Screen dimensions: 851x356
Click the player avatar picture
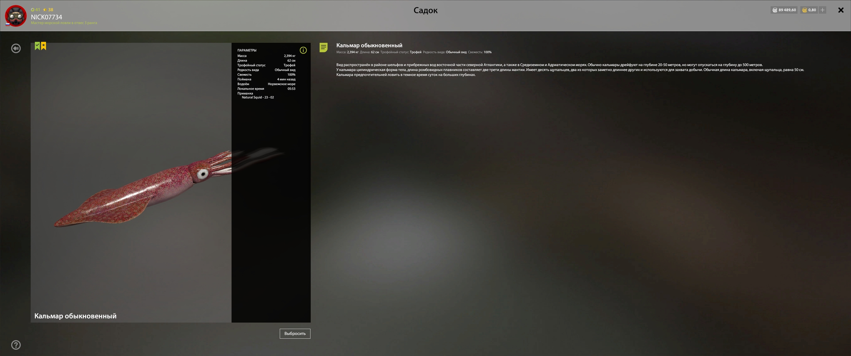click(16, 16)
